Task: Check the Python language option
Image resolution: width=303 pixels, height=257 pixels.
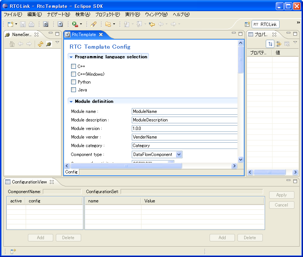Action: 73,82
